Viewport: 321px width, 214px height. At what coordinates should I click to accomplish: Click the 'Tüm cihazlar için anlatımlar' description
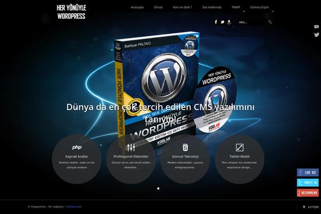click(x=240, y=165)
